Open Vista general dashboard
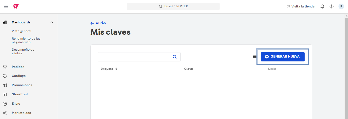 (x=22, y=31)
